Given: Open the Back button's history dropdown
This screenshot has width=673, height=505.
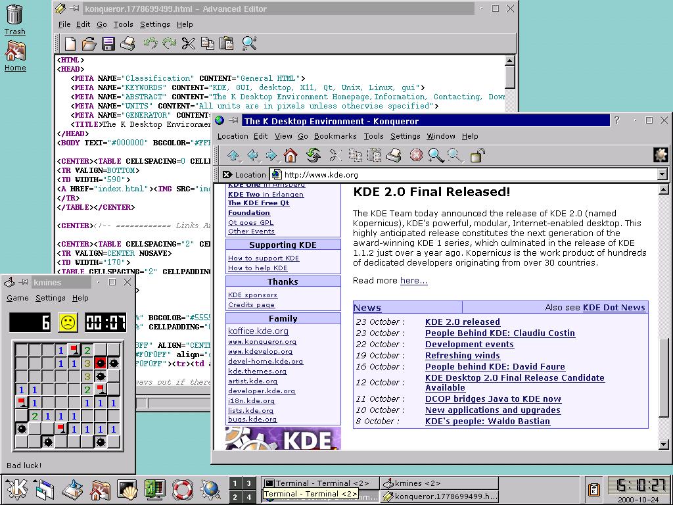Looking at the screenshot, I should 260,161.
